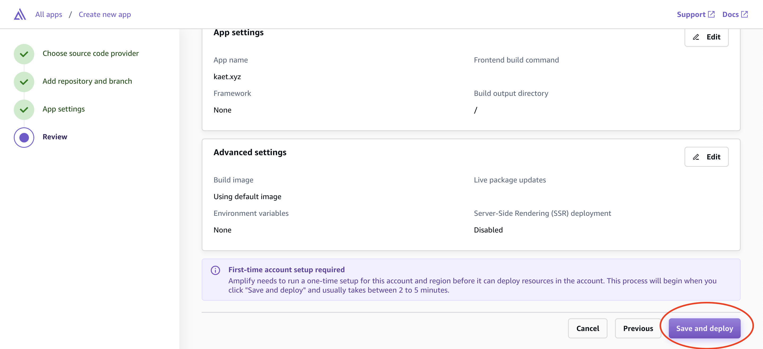Go to Choose source code provider step
763x349 pixels.
coord(91,53)
